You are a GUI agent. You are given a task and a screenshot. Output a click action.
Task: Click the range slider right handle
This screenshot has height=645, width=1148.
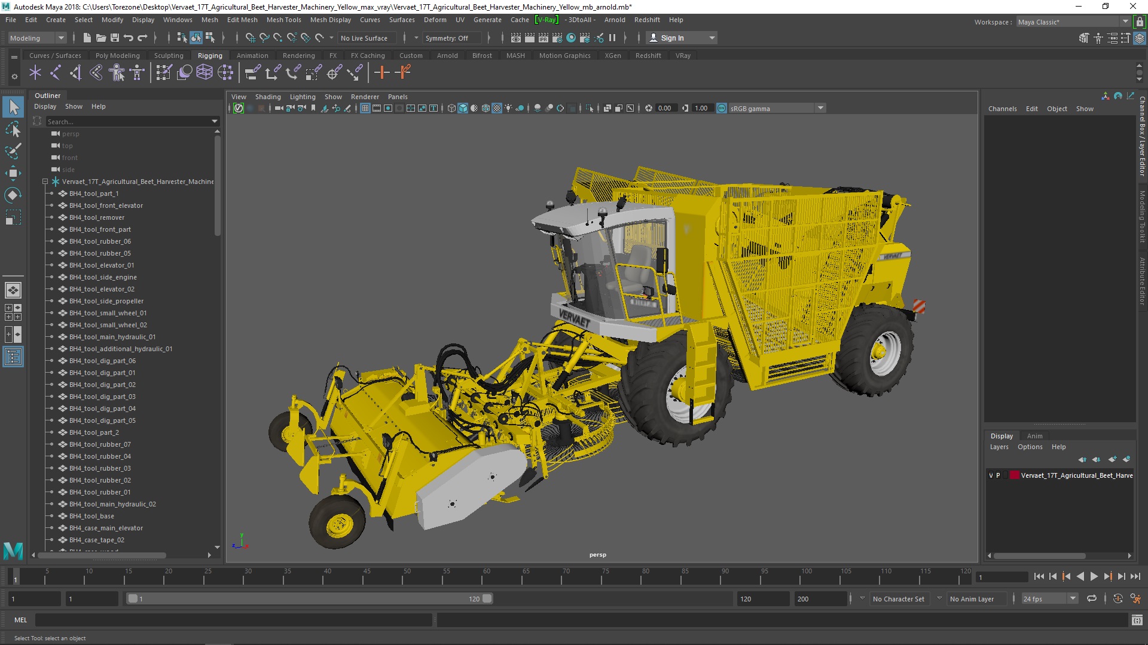pyautogui.click(x=487, y=598)
